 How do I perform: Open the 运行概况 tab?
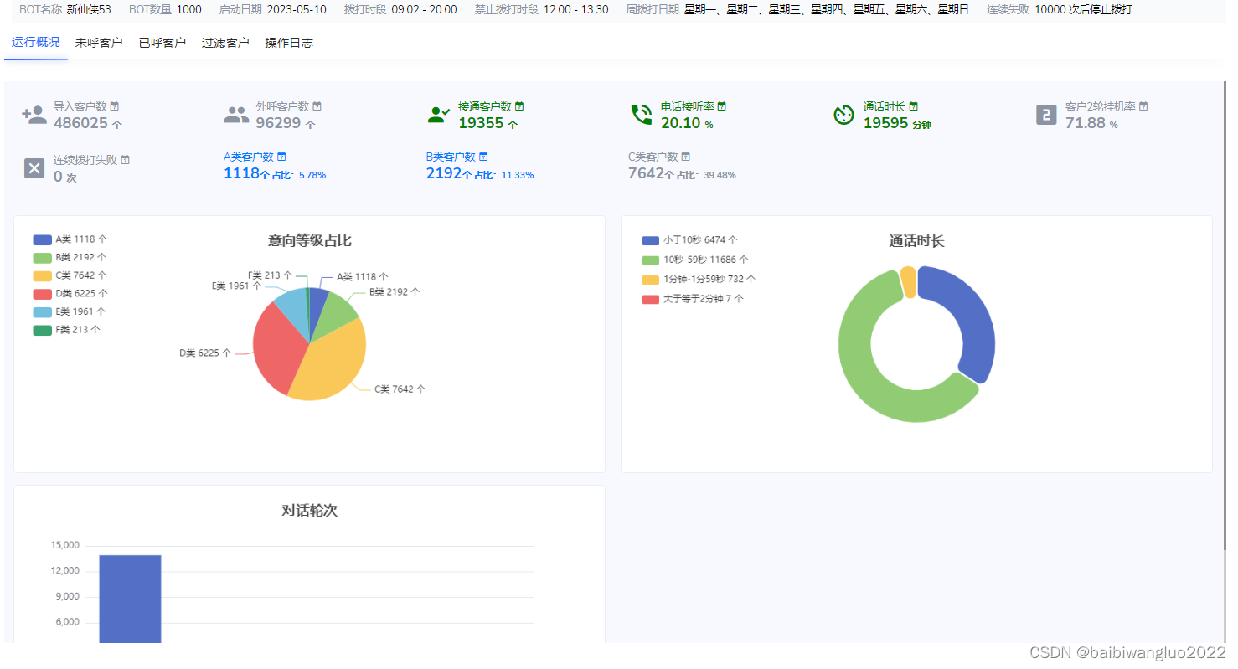point(35,42)
